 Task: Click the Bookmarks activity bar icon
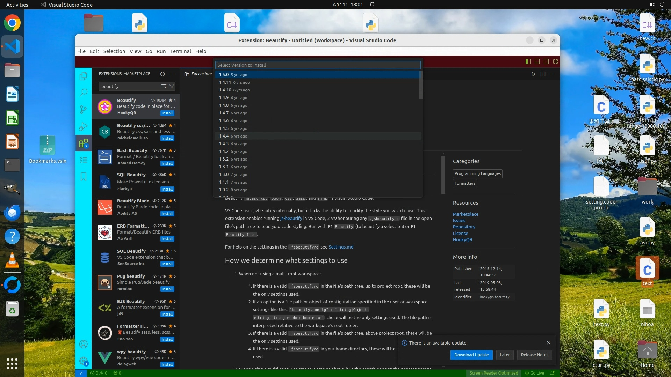(83, 177)
